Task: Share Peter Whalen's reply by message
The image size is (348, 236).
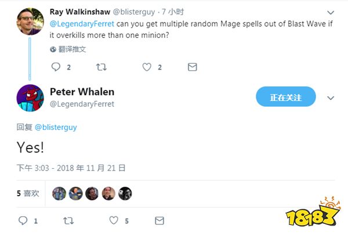Action: [159, 221]
